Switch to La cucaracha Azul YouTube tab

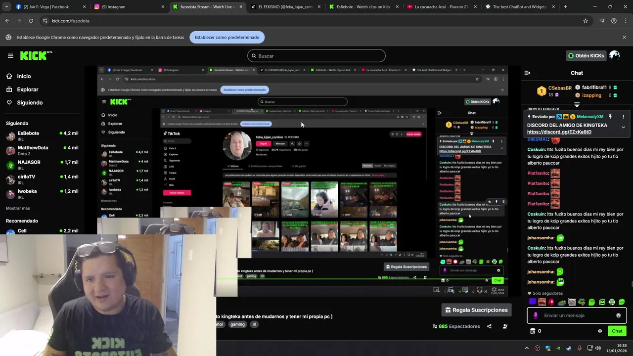441,7
